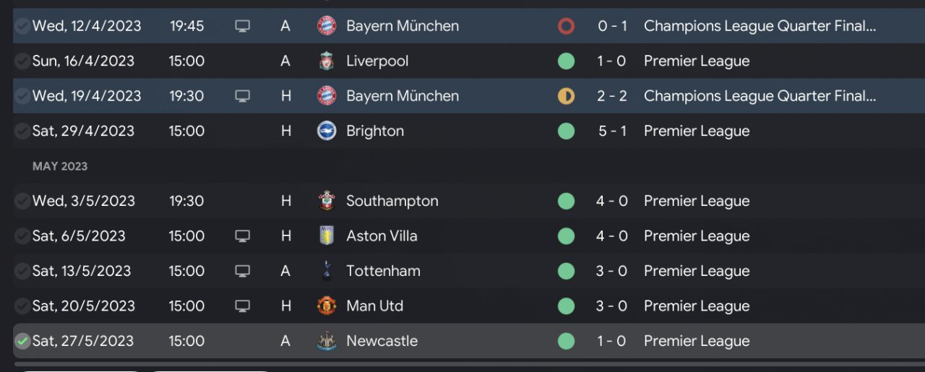Viewport: 925px width, 372px height.
Task: Click Premier League on the Man Utd row
Action: click(x=696, y=306)
